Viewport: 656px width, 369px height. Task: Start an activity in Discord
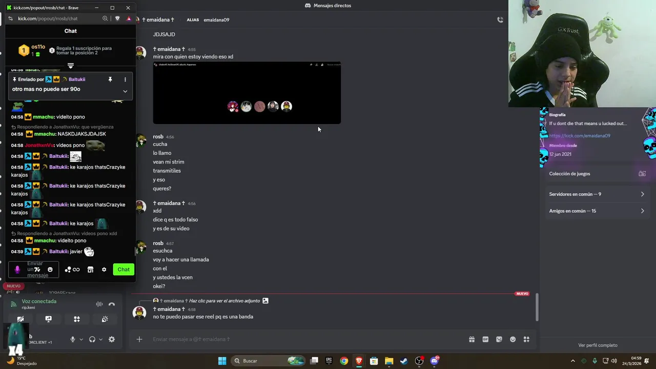[x=77, y=319]
